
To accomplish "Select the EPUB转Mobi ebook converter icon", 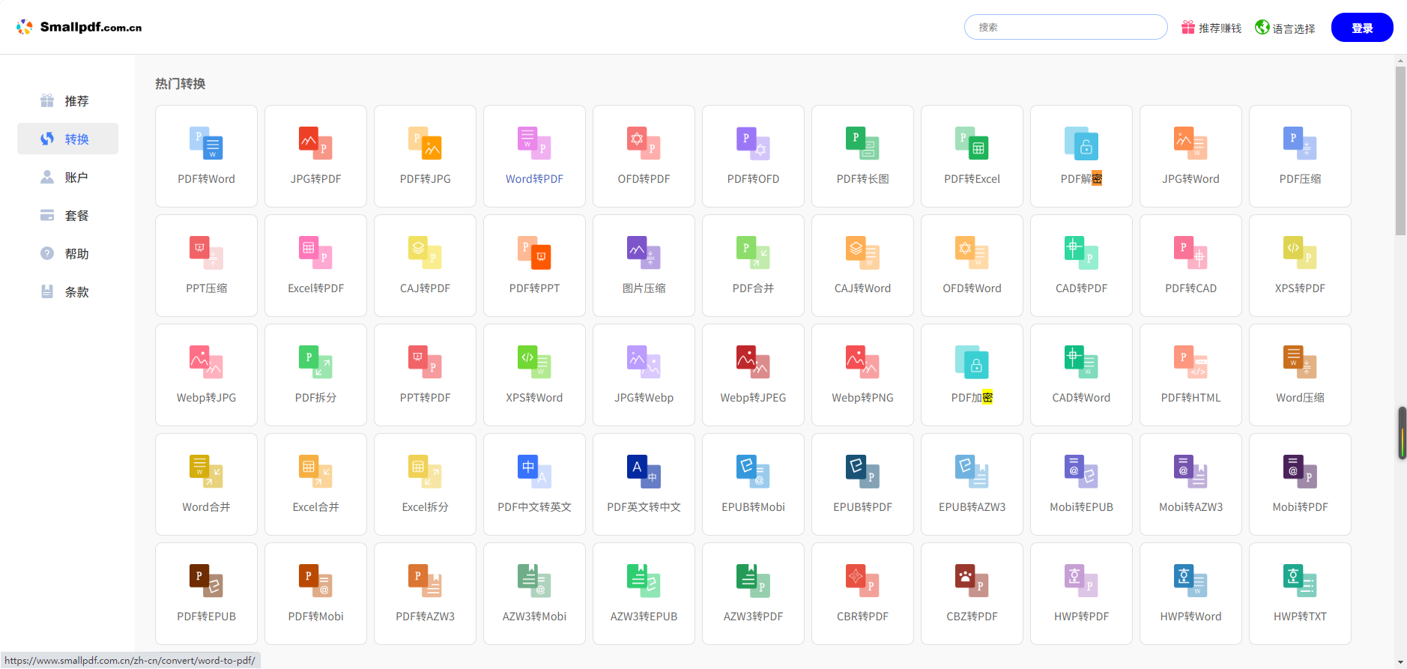I will [x=753, y=472].
